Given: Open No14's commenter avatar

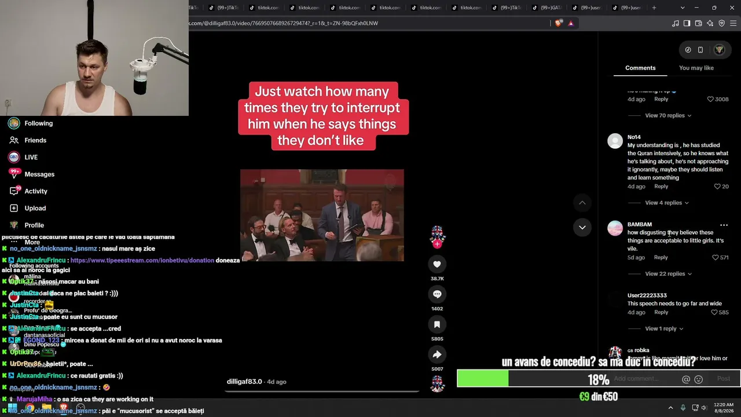Looking at the screenshot, I should pyautogui.click(x=615, y=141).
